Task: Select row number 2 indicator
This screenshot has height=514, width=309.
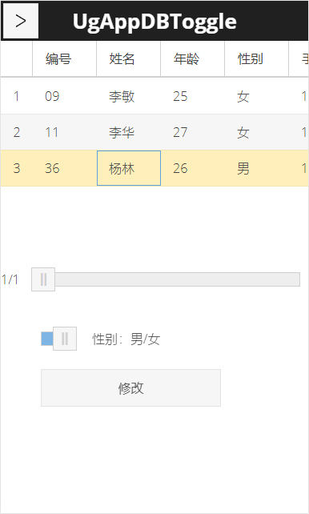Action: [x=16, y=132]
